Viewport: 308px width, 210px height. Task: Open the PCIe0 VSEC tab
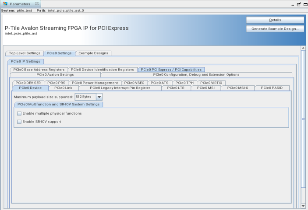coord(134,83)
